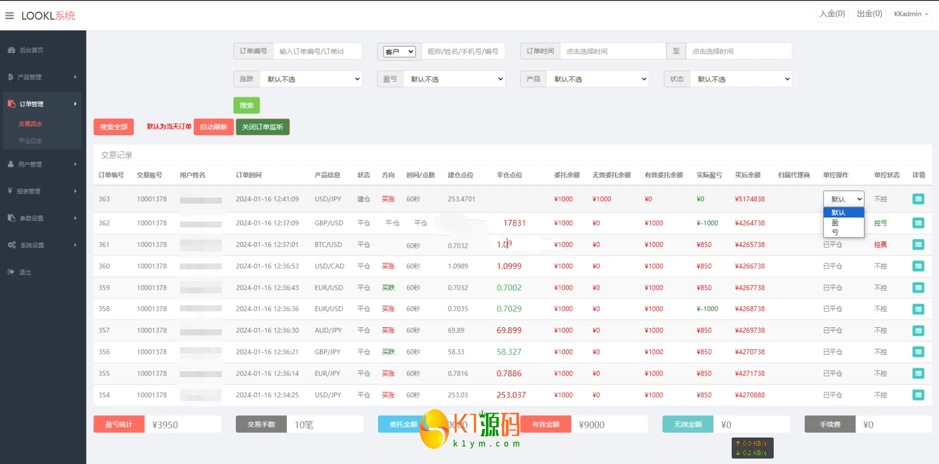This screenshot has height=464, width=939.
Task: Click the hamburger menu icon beside LOOKL
Action: click(9, 15)
